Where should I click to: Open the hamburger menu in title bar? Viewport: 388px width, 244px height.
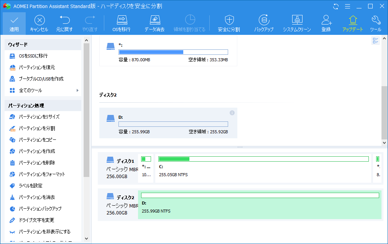coord(347,7)
